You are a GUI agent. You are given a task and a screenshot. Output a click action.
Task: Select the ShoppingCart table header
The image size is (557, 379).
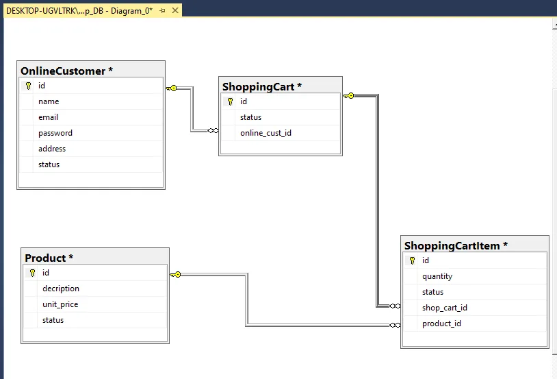point(281,86)
